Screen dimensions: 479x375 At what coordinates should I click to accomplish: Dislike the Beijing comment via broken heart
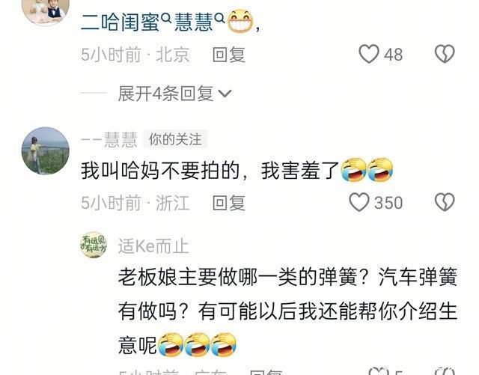[x=445, y=55]
